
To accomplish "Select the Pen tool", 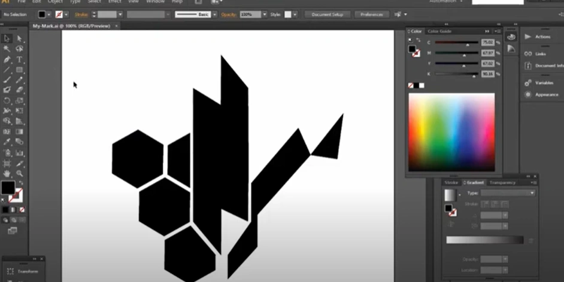I will [7, 60].
